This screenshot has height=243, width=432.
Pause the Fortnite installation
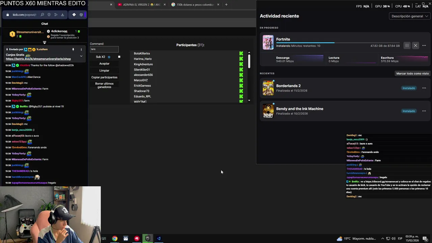[x=407, y=46]
